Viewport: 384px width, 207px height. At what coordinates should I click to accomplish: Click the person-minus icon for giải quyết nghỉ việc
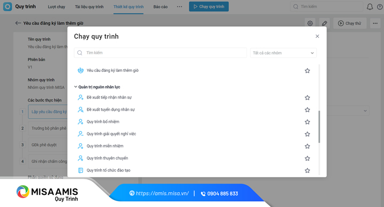[x=81, y=134]
